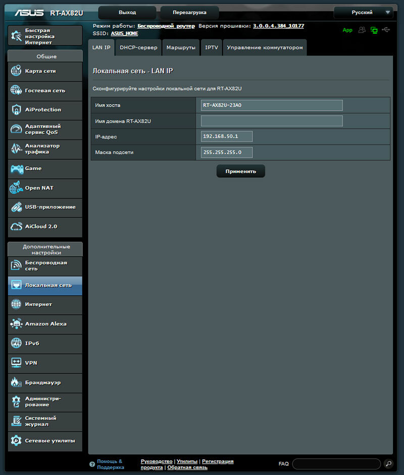This screenshot has height=475, width=404.
Task: Click the help question mark icon
Action: coord(92,464)
